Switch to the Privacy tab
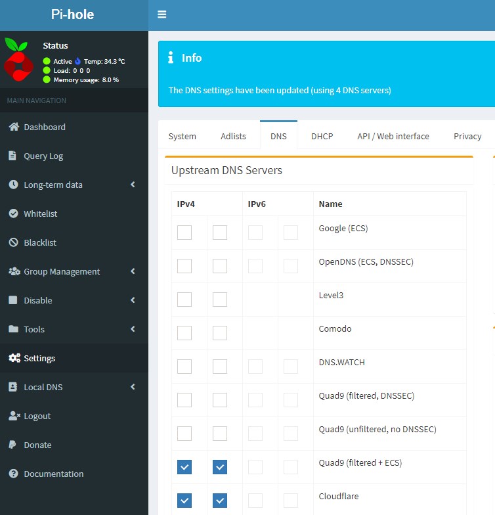495x515 pixels. coord(467,136)
